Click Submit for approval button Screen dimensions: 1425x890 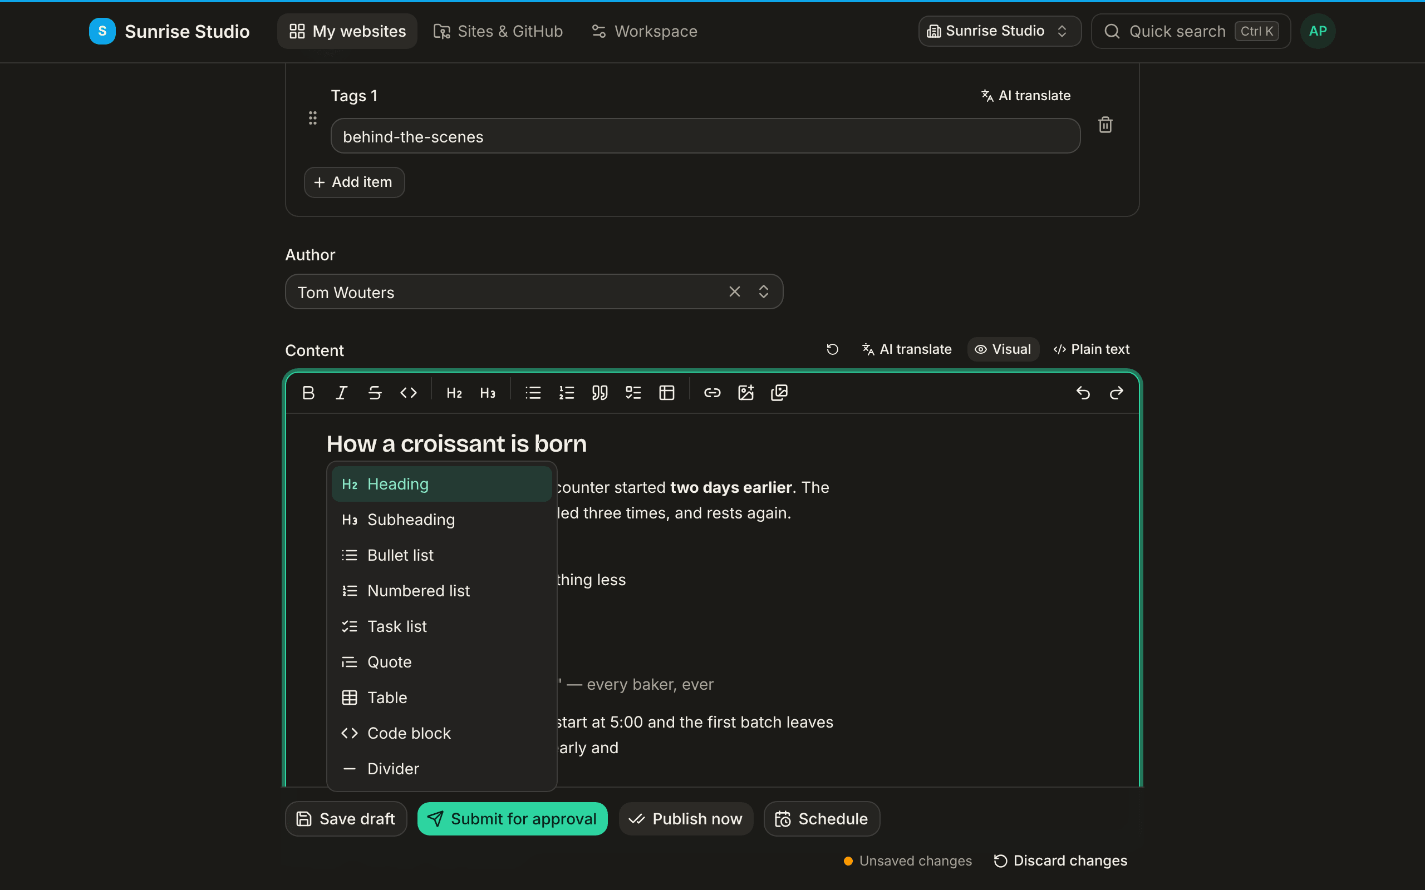point(512,819)
